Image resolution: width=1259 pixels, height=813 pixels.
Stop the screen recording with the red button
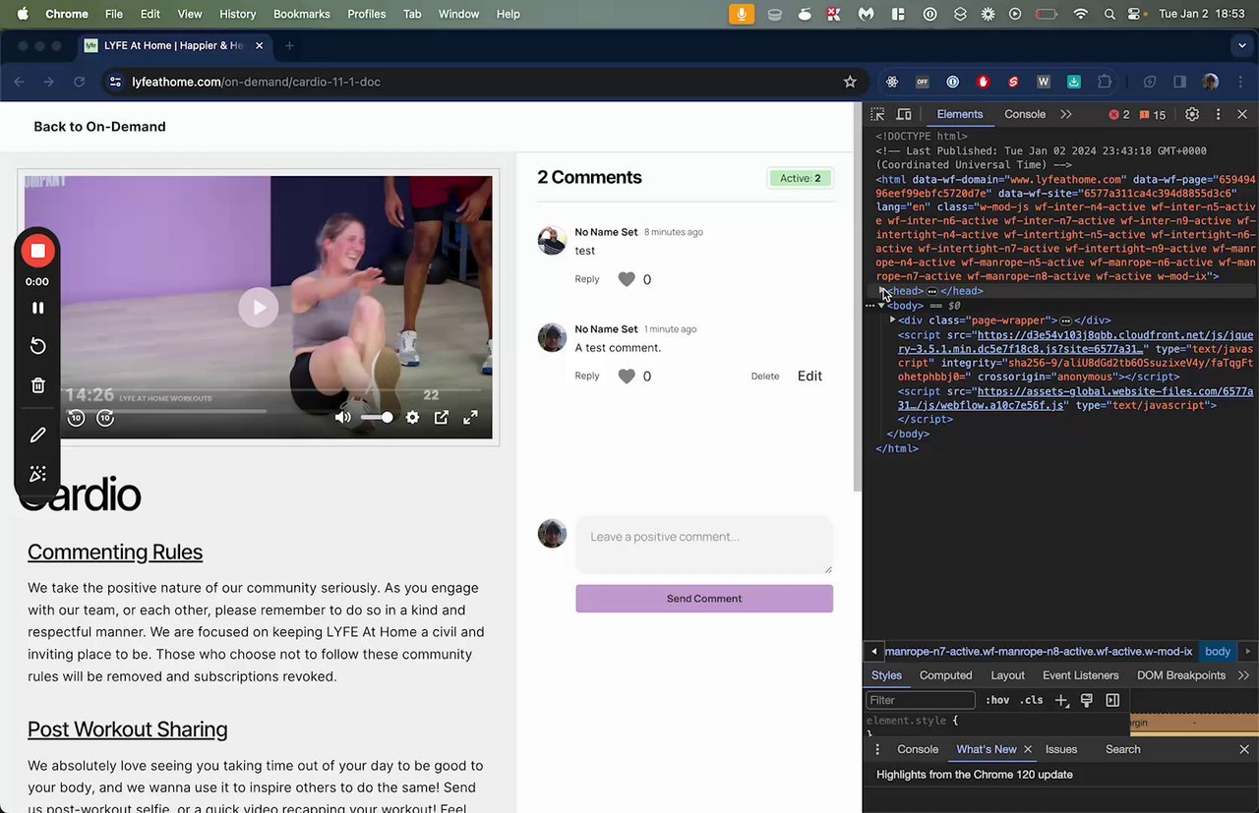(x=37, y=251)
